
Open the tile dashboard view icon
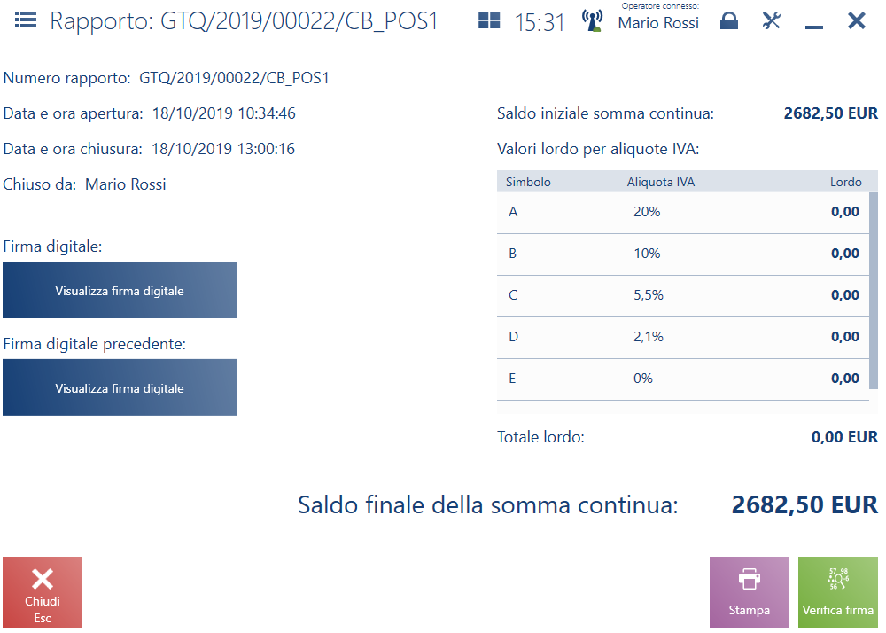[489, 21]
